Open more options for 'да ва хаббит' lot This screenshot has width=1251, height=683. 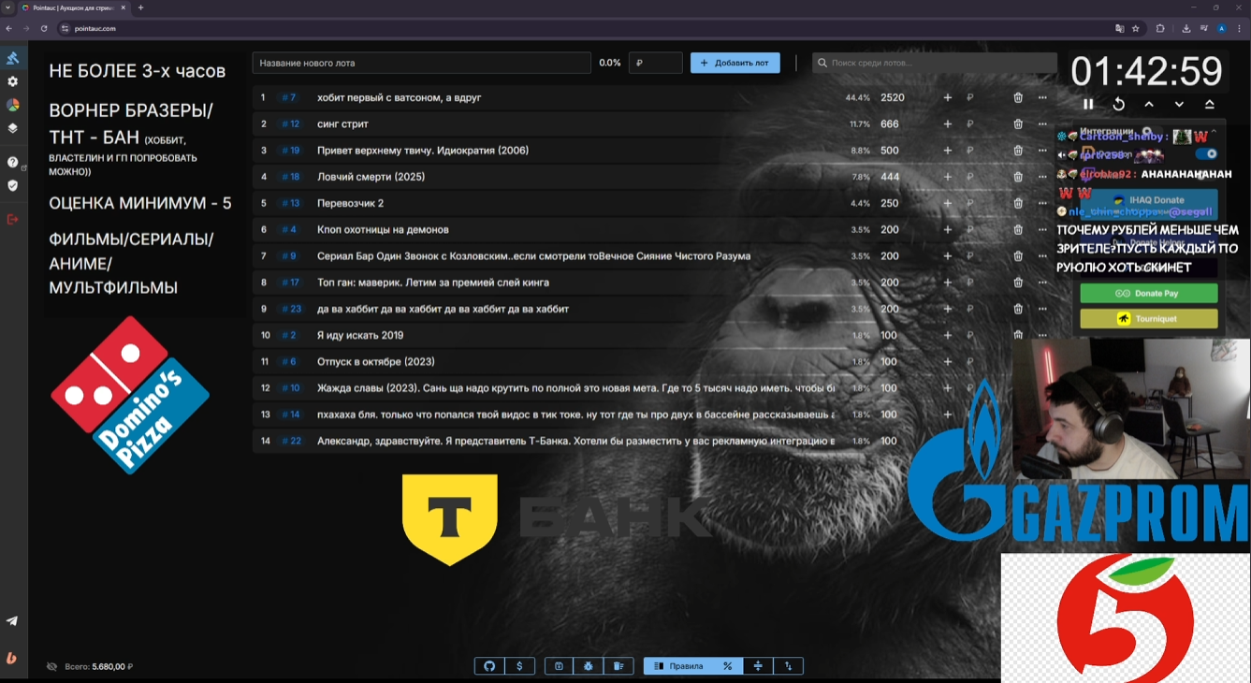pyautogui.click(x=1042, y=309)
